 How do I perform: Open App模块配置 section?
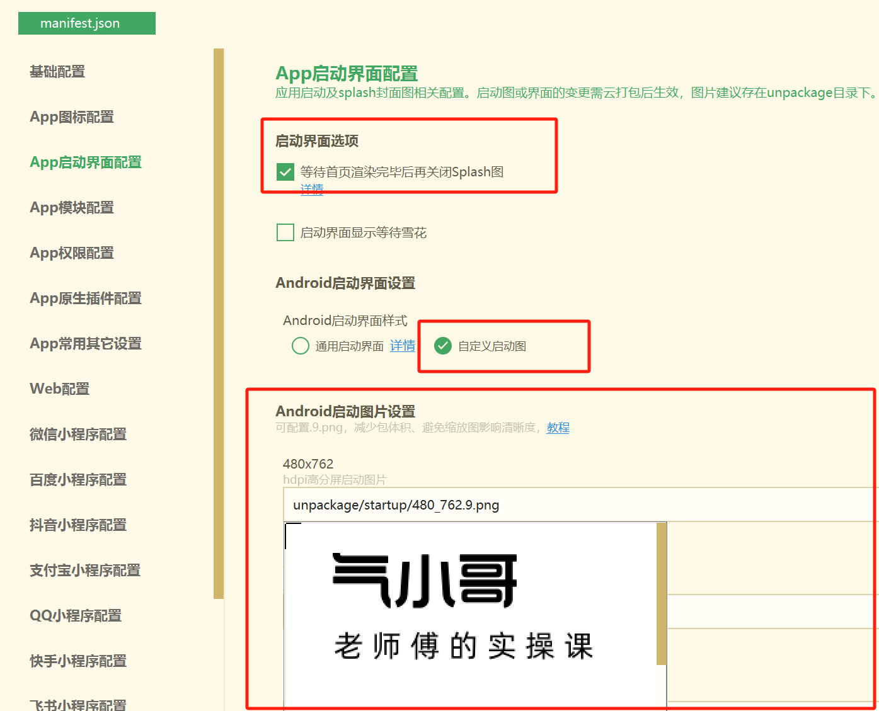click(x=72, y=208)
